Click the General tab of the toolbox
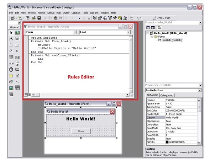Screen dimensions: 215x168 tap(14, 27)
